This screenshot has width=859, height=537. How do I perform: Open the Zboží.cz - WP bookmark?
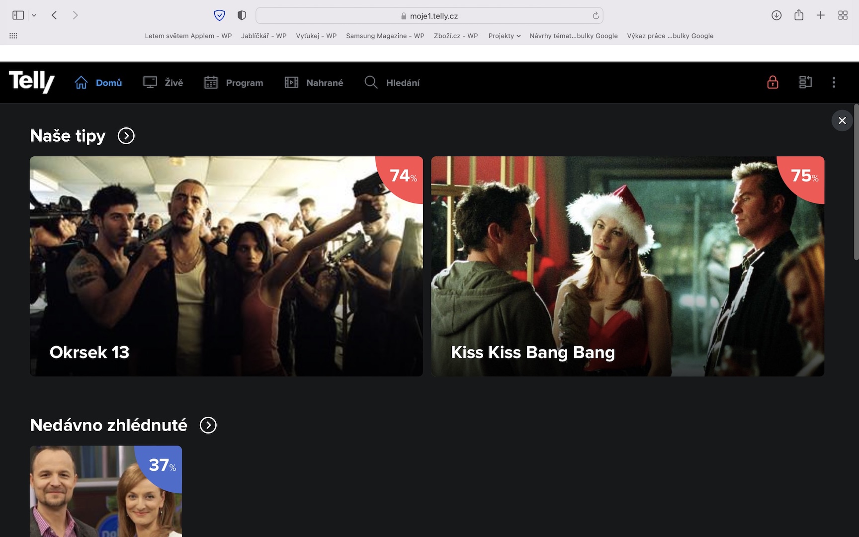(x=456, y=36)
